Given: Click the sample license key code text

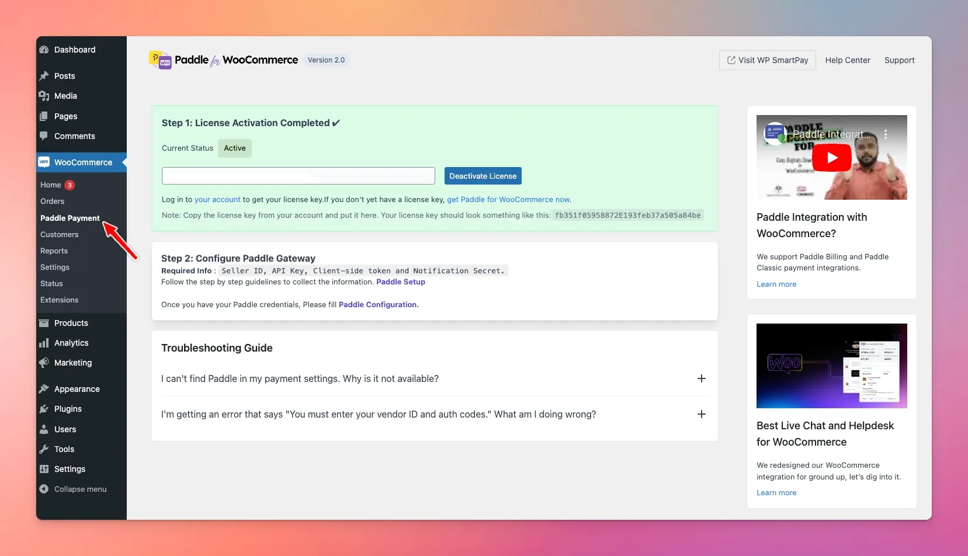Looking at the screenshot, I should (x=627, y=216).
